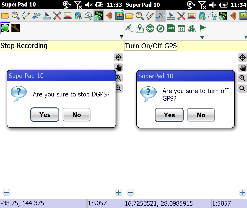Click zoom in magnifier on right map

[242, 78]
